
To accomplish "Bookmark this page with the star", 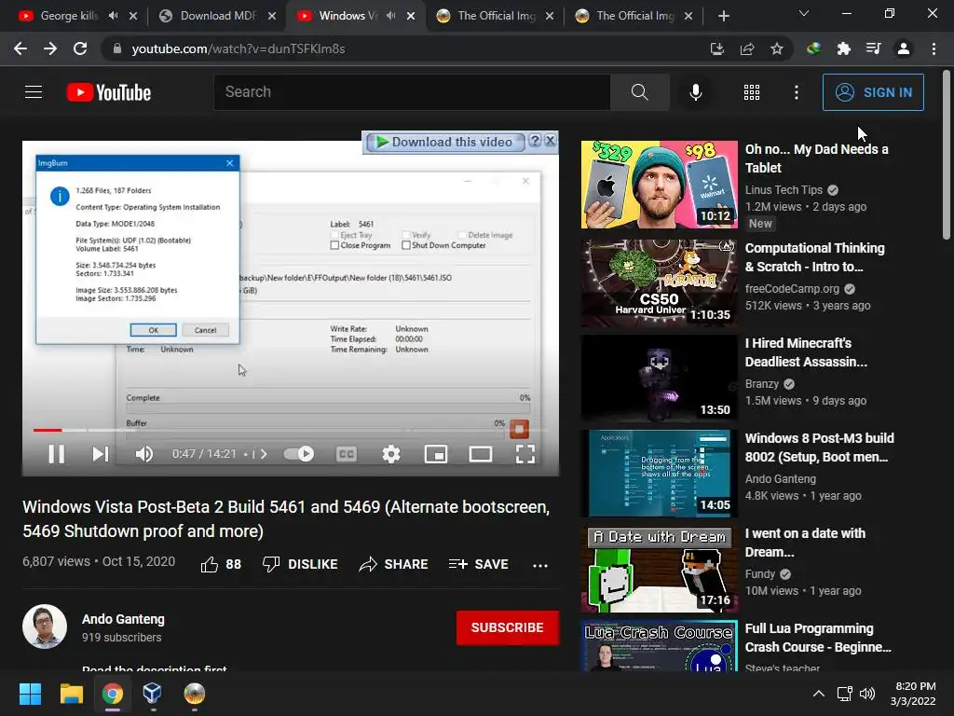I will point(777,48).
